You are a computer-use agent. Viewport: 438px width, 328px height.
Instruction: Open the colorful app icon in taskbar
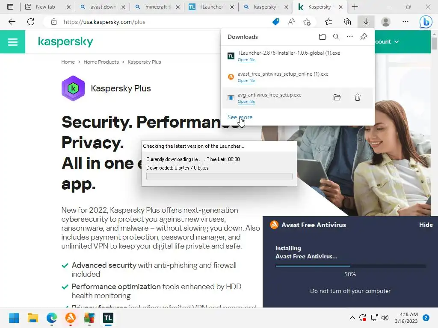[x=89, y=318]
